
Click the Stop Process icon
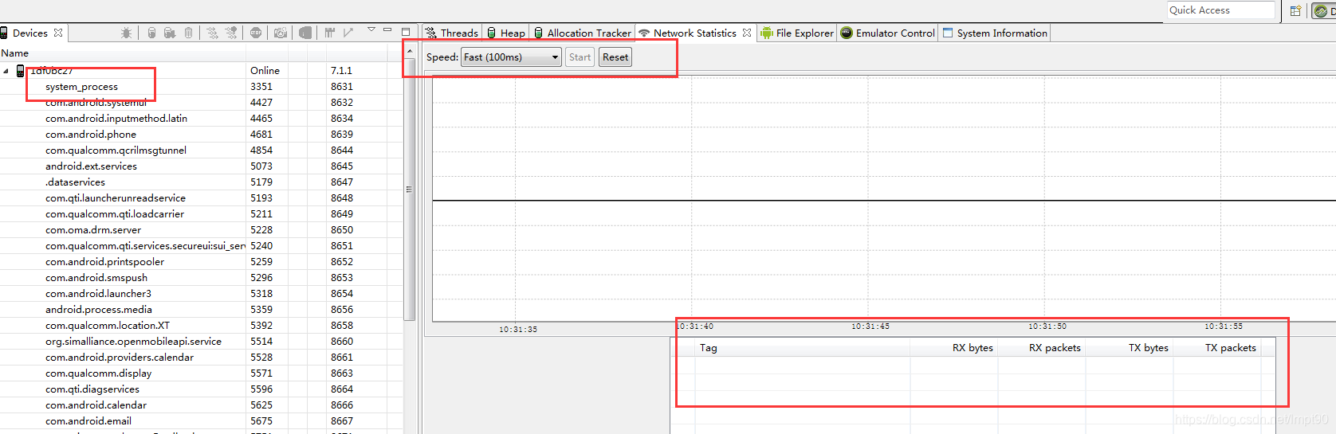[256, 33]
